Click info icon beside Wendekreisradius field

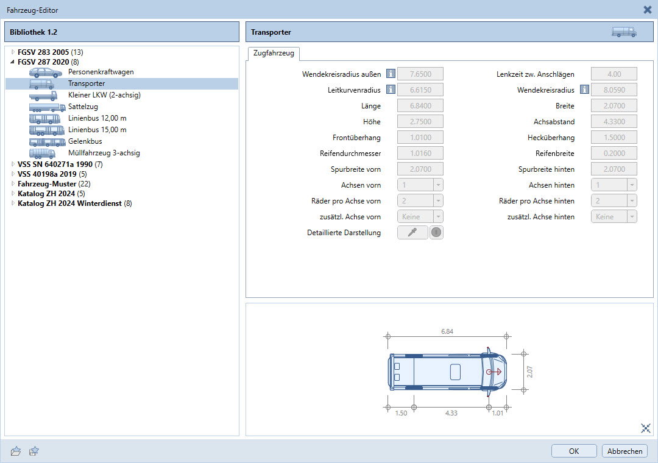point(584,90)
